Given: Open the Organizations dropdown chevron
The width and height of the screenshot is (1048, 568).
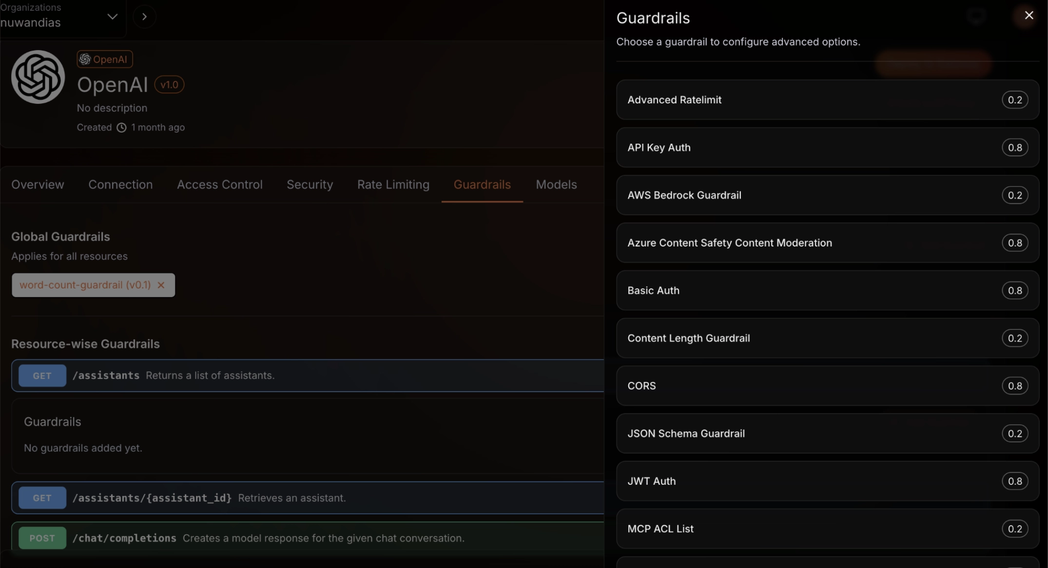Looking at the screenshot, I should pyautogui.click(x=112, y=17).
